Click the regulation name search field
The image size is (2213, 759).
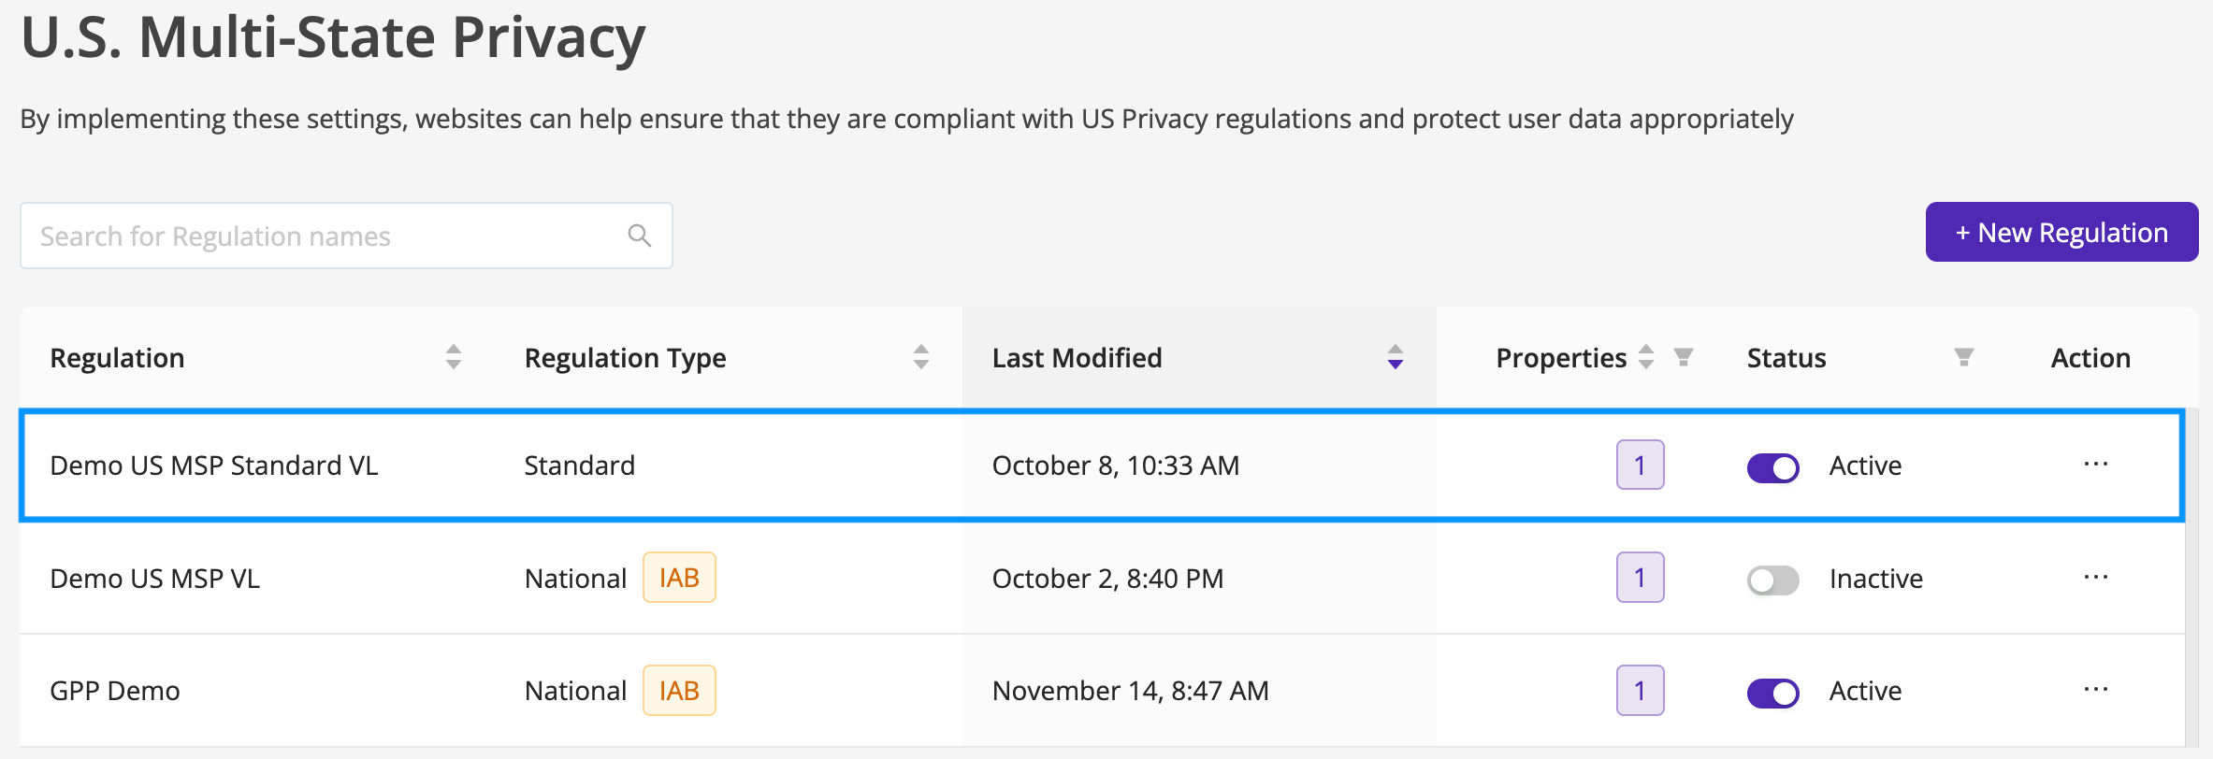click(318, 236)
